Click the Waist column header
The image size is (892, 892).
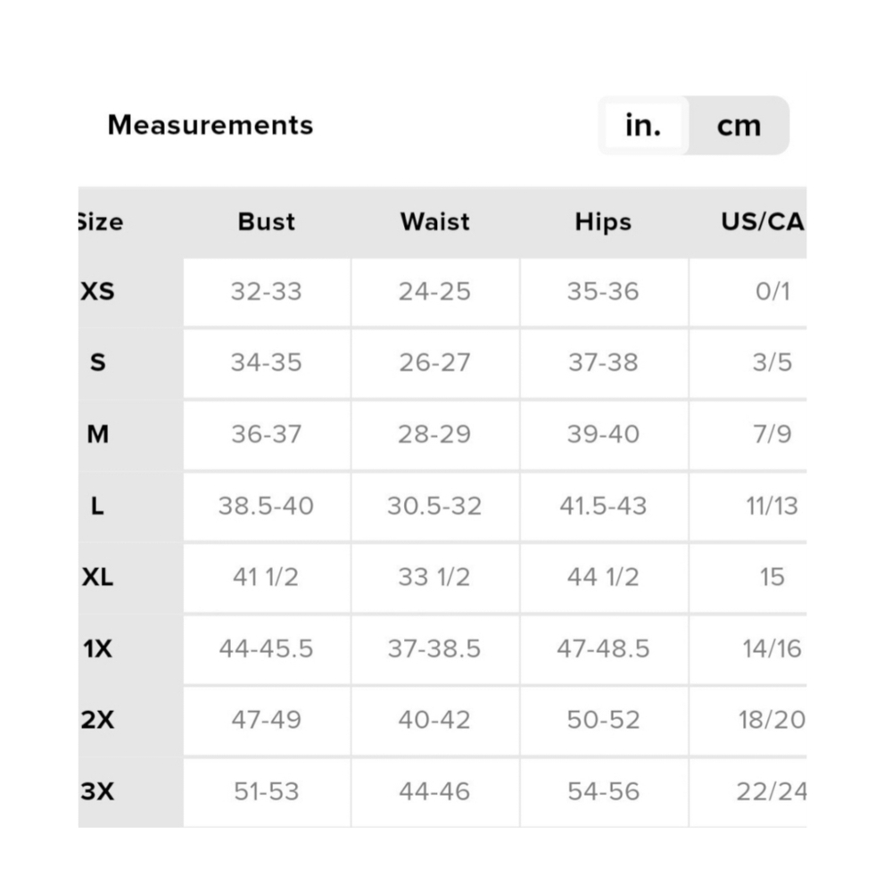[435, 222]
